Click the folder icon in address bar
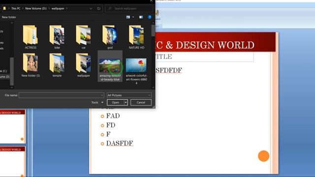The height and width of the screenshot is (177, 315). pos(4,9)
